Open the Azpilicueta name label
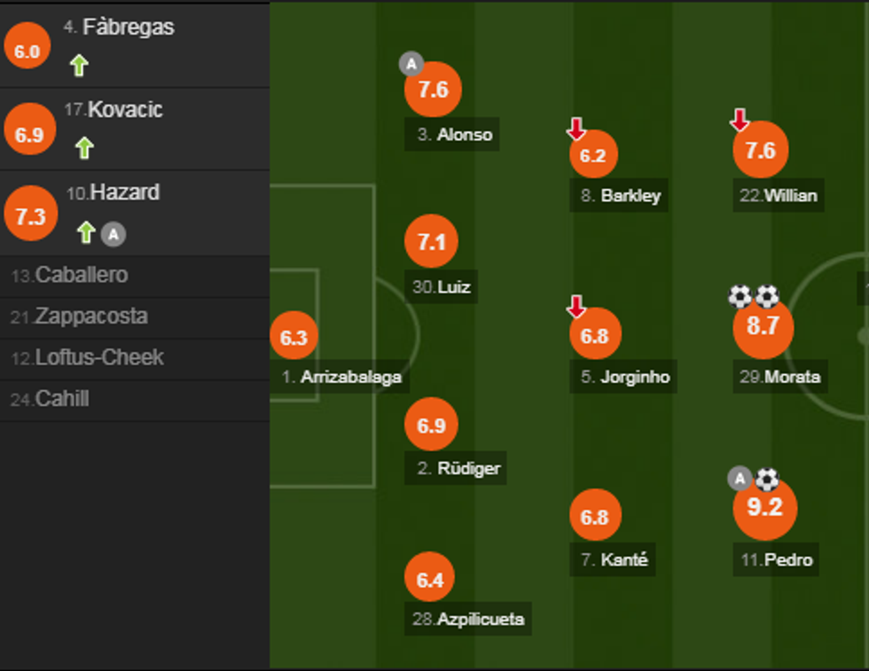Screen dimensions: 869x671 tap(469, 620)
